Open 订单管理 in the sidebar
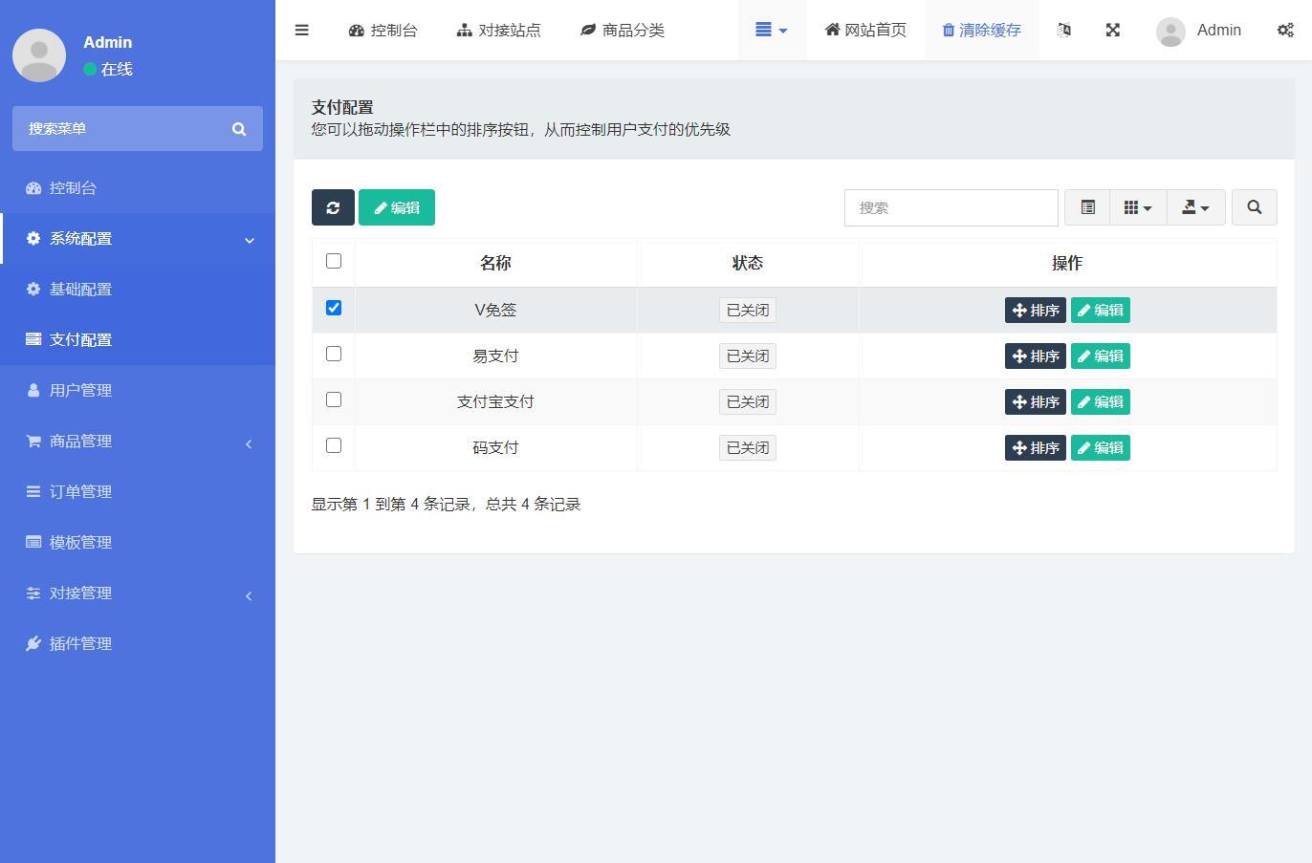 pos(138,492)
